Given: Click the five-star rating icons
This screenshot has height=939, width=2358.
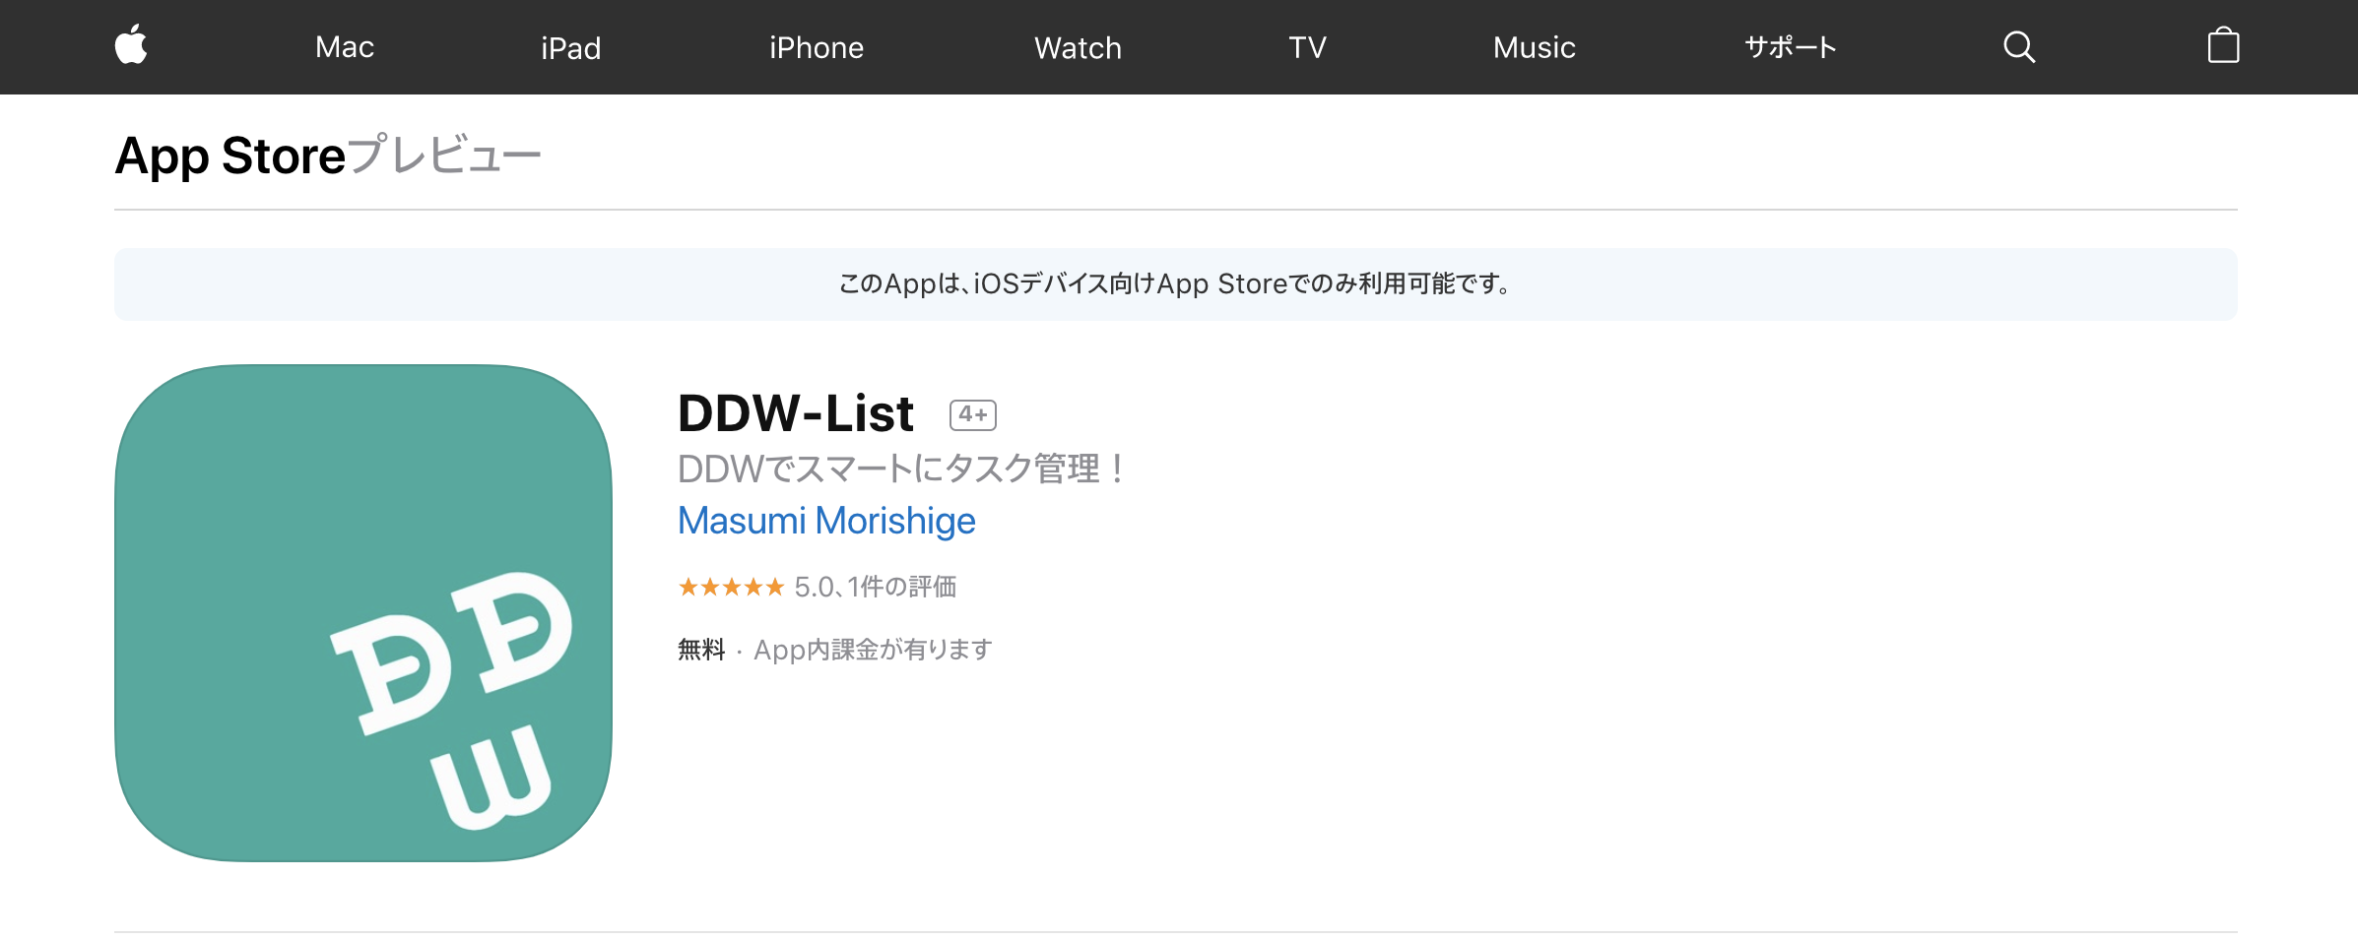Looking at the screenshot, I should [731, 588].
